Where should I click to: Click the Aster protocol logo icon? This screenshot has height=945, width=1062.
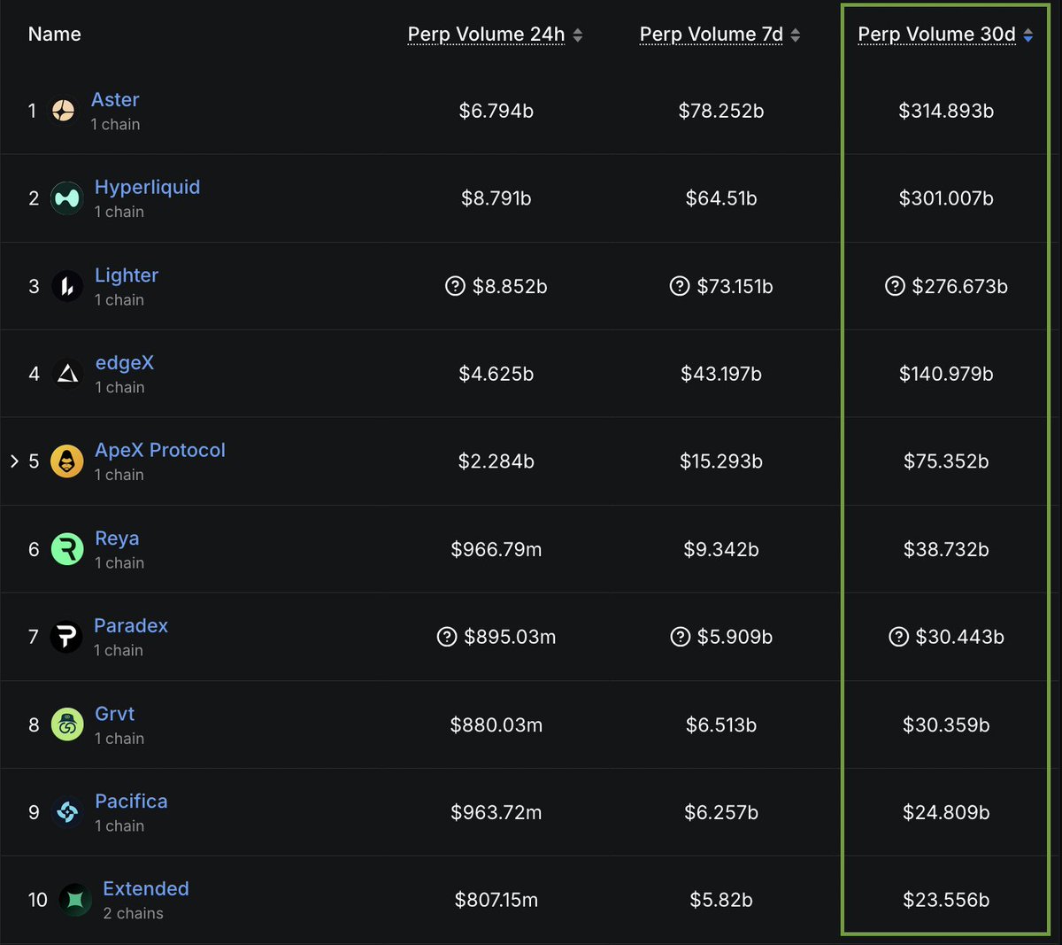click(63, 111)
